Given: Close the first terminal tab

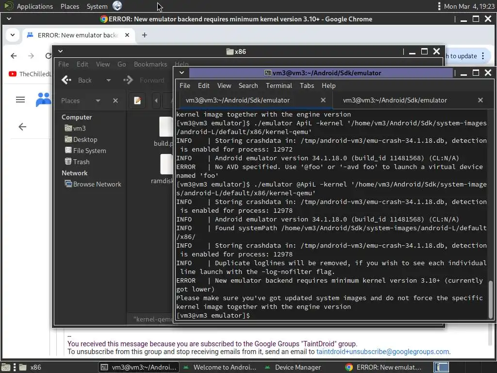Looking at the screenshot, I should pos(323,100).
